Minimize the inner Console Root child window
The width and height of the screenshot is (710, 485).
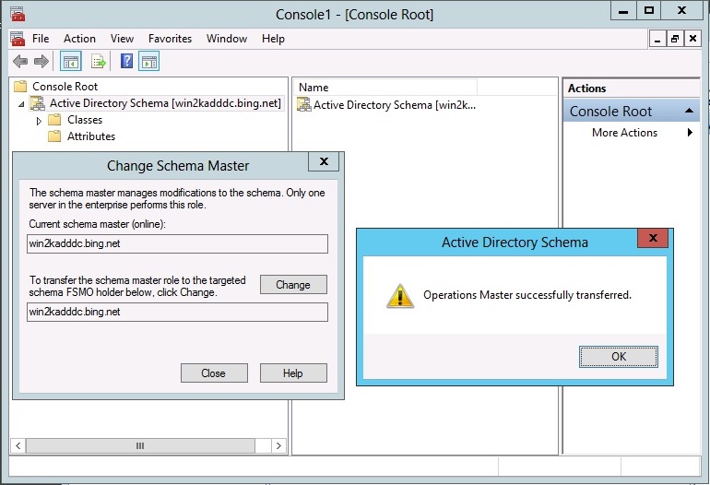tap(657, 39)
